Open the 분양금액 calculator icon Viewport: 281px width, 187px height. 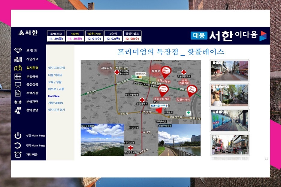pos(18,77)
